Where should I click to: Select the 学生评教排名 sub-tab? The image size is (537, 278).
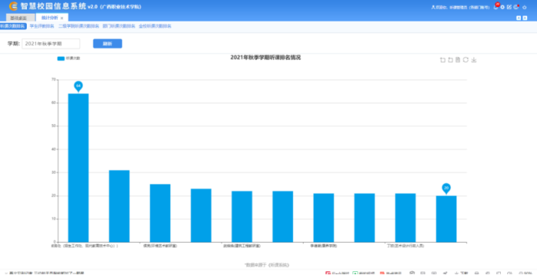41,26
